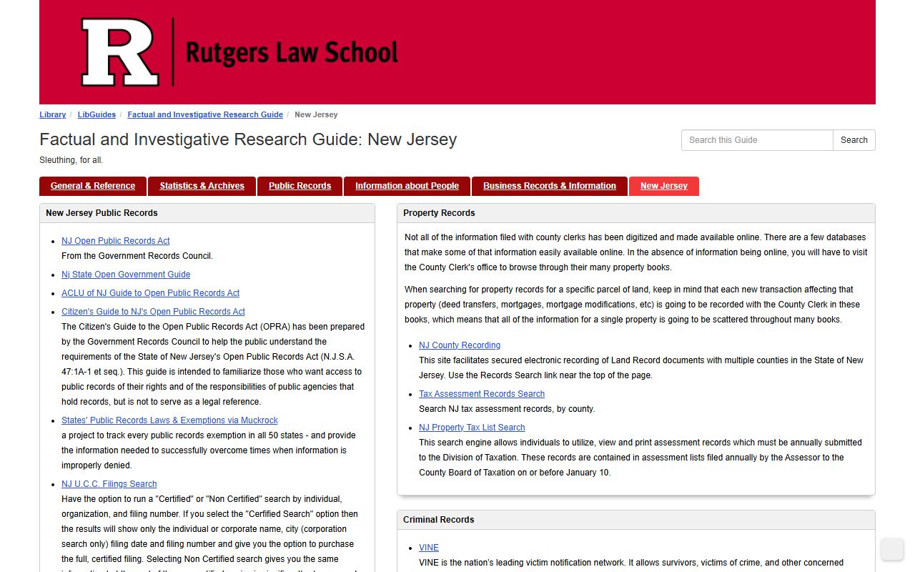Go to Factual and Investigative Research Guide breadcrumb
Viewport: 915px width, 572px height.
pyautogui.click(x=205, y=114)
